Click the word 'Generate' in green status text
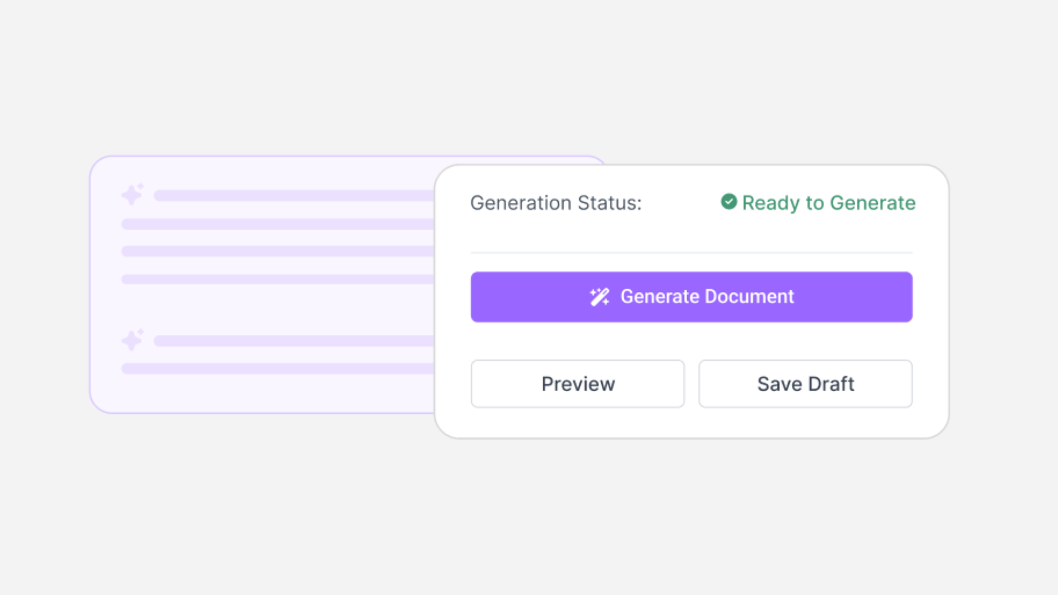Image resolution: width=1058 pixels, height=595 pixels. (872, 203)
